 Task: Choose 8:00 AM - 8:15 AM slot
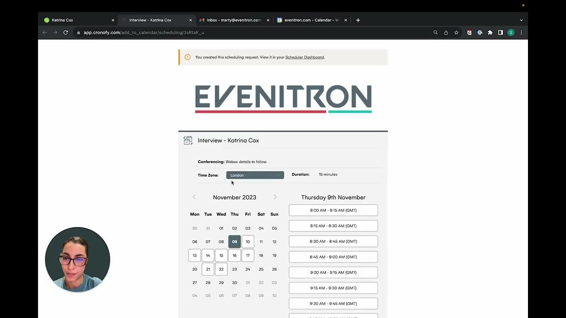pos(333,210)
